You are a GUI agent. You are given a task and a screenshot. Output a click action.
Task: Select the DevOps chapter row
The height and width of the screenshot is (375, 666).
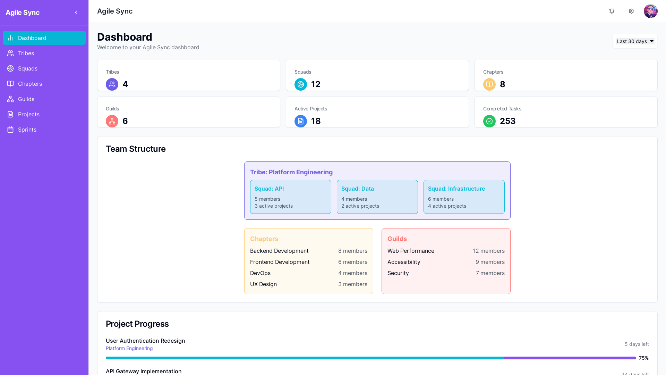pyautogui.click(x=309, y=273)
